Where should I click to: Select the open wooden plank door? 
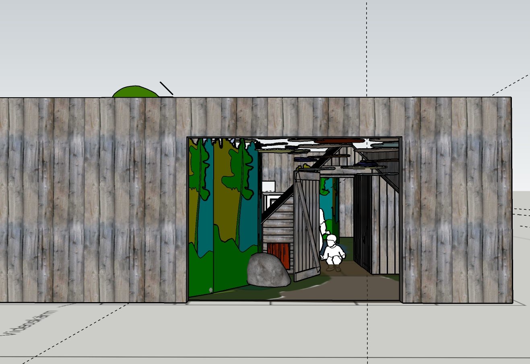[307, 226]
